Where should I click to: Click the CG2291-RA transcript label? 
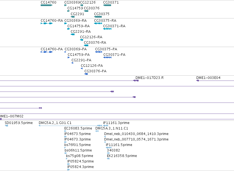81,32
